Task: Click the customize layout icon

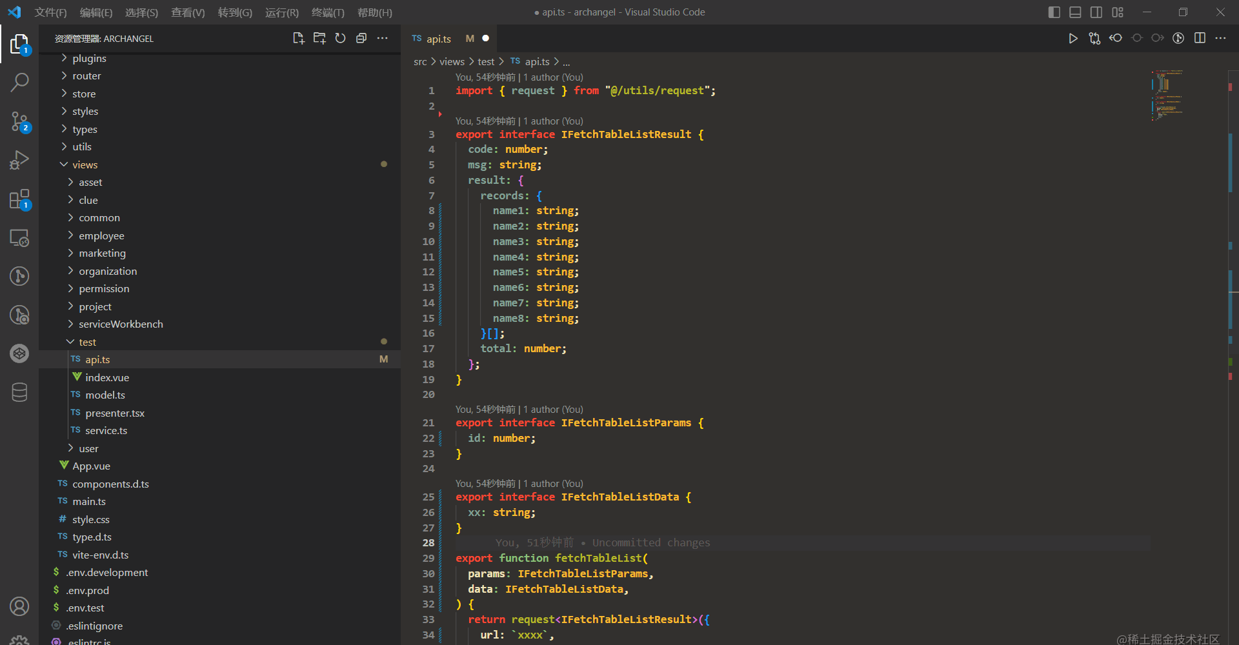Action: point(1118,12)
